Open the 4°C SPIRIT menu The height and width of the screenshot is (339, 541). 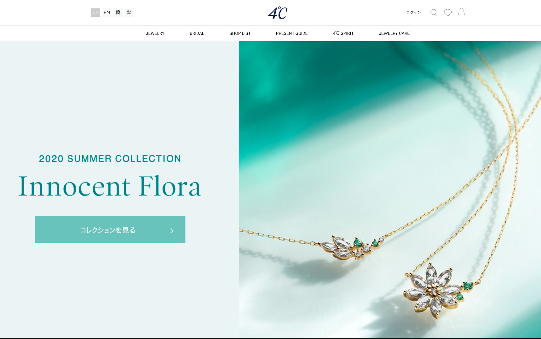(x=343, y=33)
